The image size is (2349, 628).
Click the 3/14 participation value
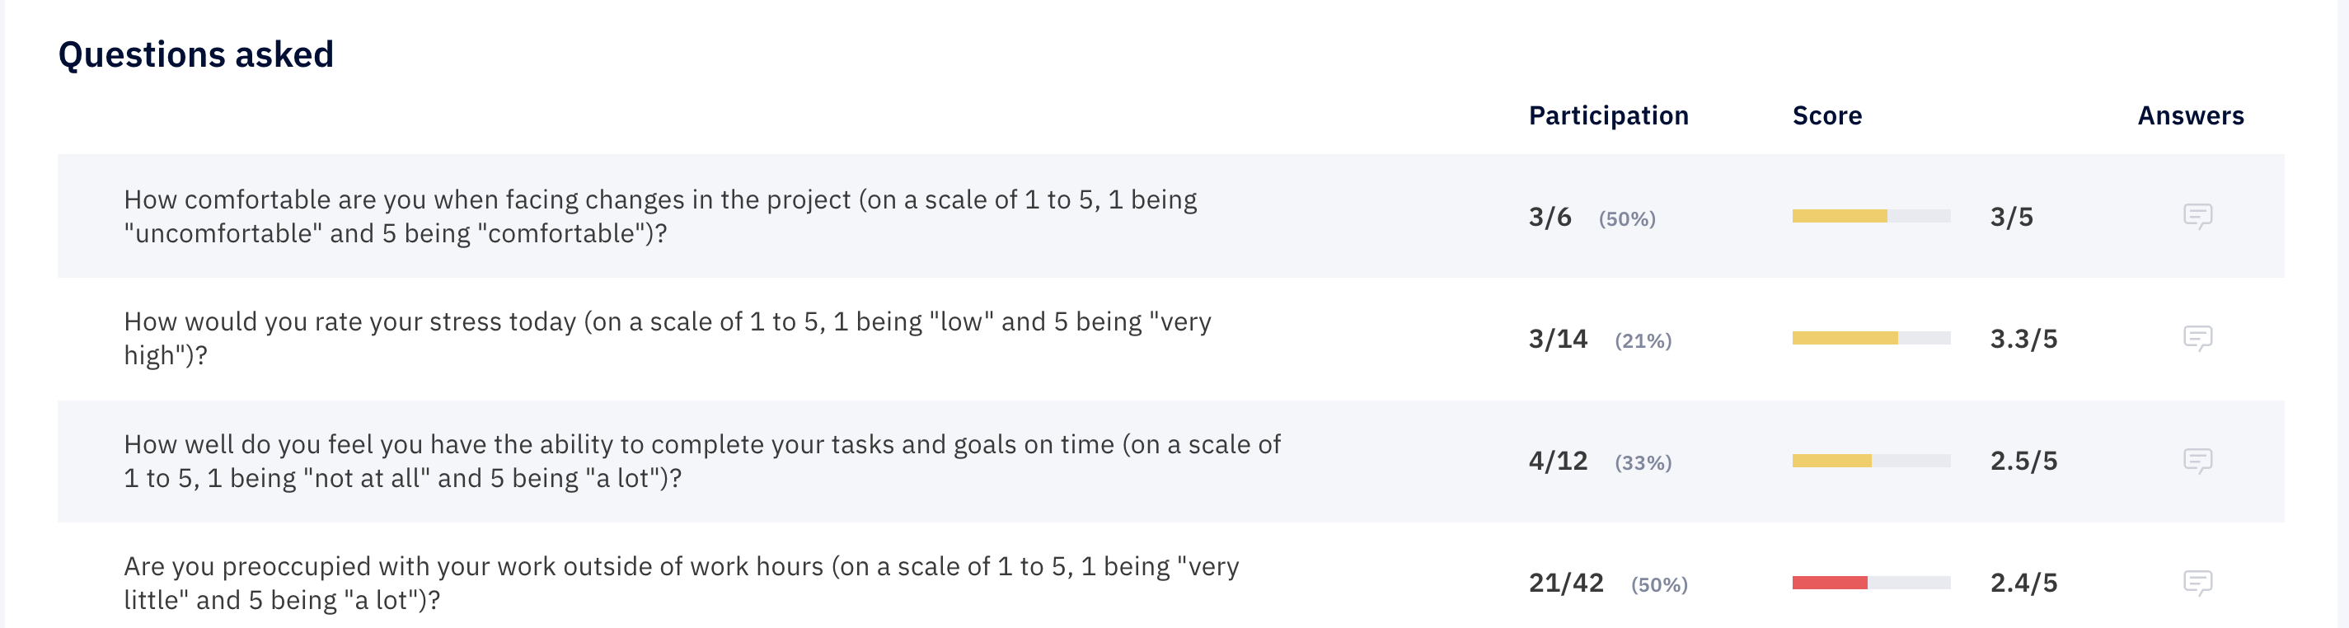pyautogui.click(x=1558, y=339)
